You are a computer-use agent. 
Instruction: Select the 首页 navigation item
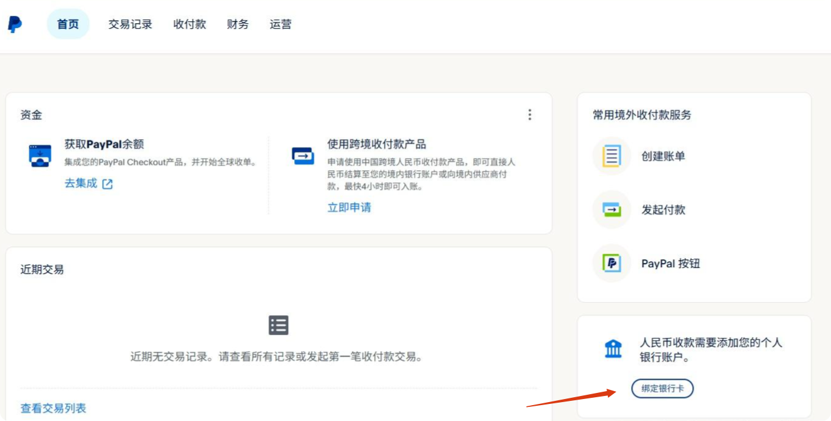point(68,24)
